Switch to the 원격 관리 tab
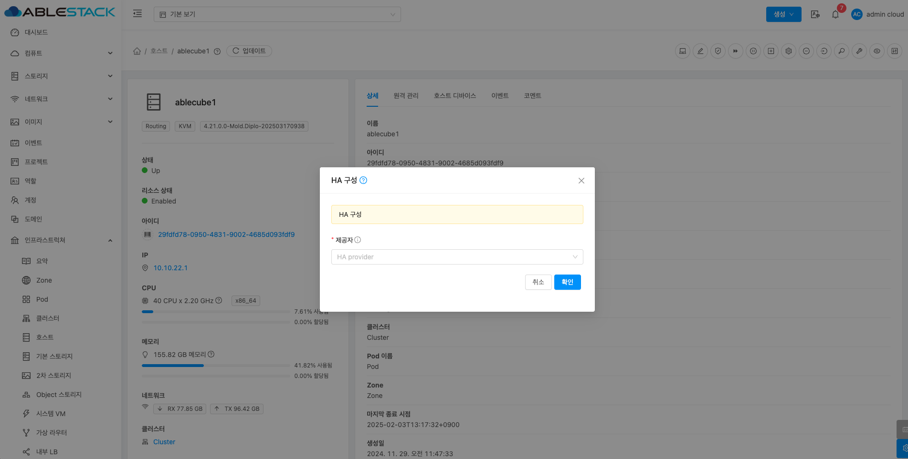This screenshot has height=459, width=908. 406,96
